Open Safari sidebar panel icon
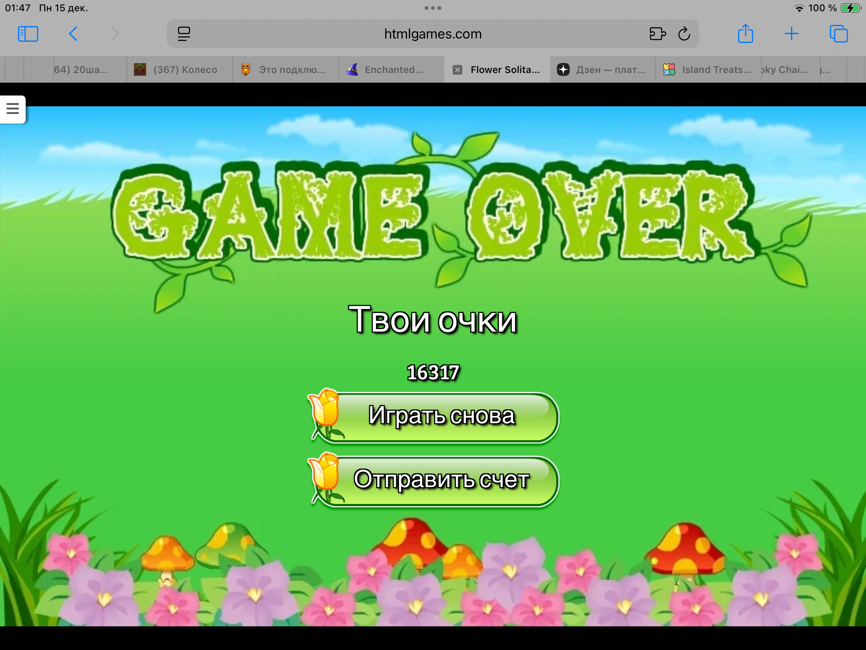The image size is (866, 650). pos(28,34)
